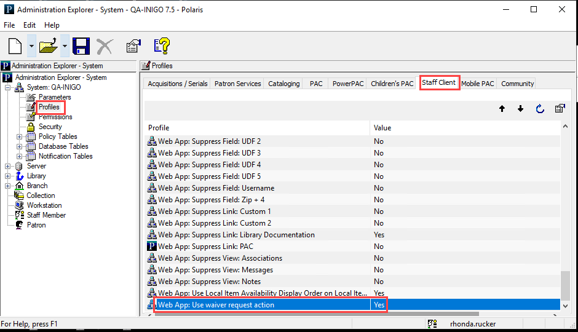Screen dimensions: 578x332
Task: Click the vertical scrollbar thumb of profile list
Action: (566, 286)
